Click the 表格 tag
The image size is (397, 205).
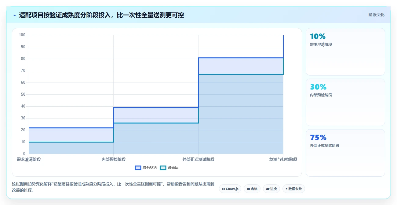252,189
